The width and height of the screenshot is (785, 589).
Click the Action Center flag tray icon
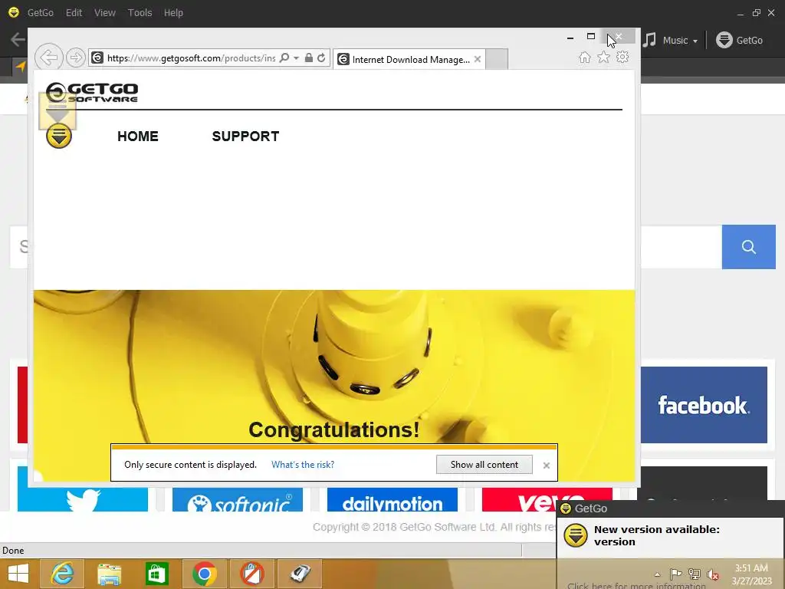pyautogui.click(x=676, y=574)
